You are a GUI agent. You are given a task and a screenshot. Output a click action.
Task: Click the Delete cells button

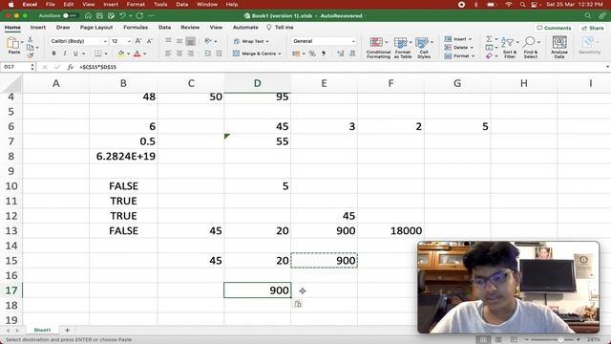tap(459, 47)
